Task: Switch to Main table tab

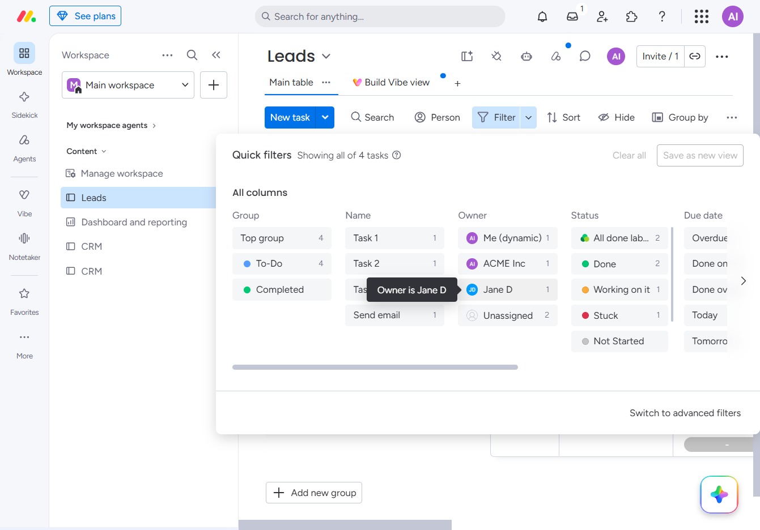Action: coord(291,82)
